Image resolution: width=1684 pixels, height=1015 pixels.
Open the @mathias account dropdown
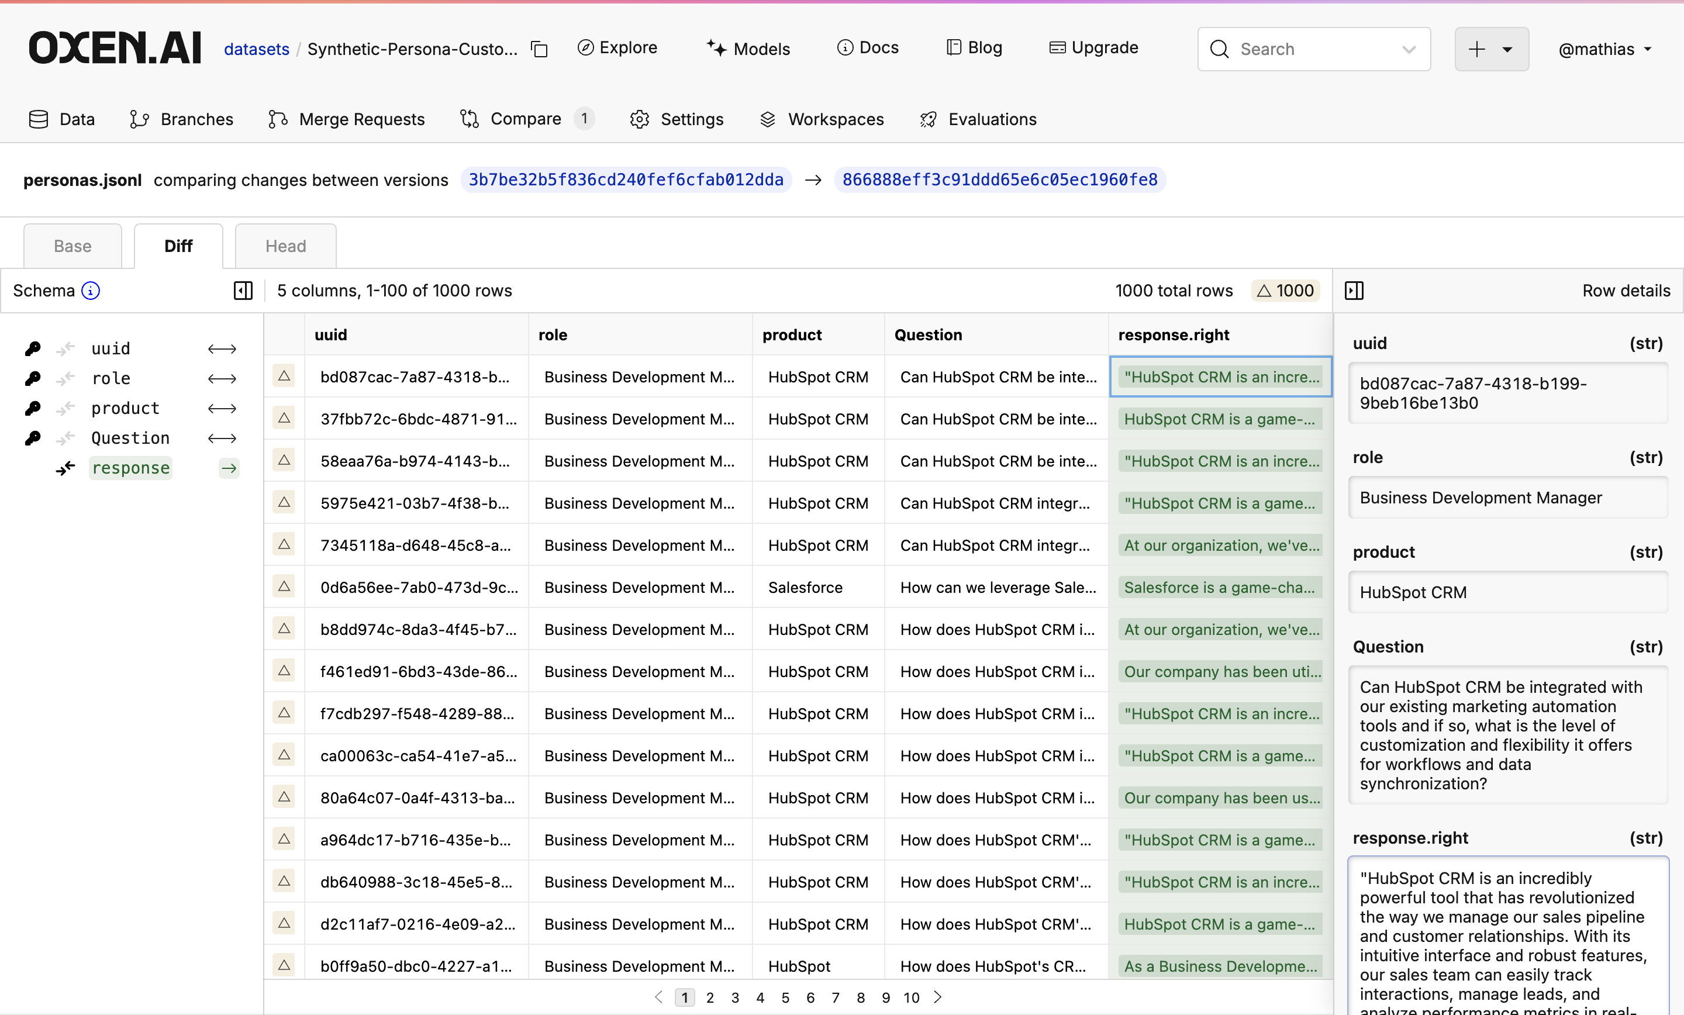[1604, 49]
